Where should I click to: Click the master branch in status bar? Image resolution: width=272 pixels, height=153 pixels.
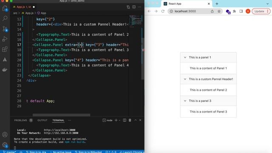9,152
